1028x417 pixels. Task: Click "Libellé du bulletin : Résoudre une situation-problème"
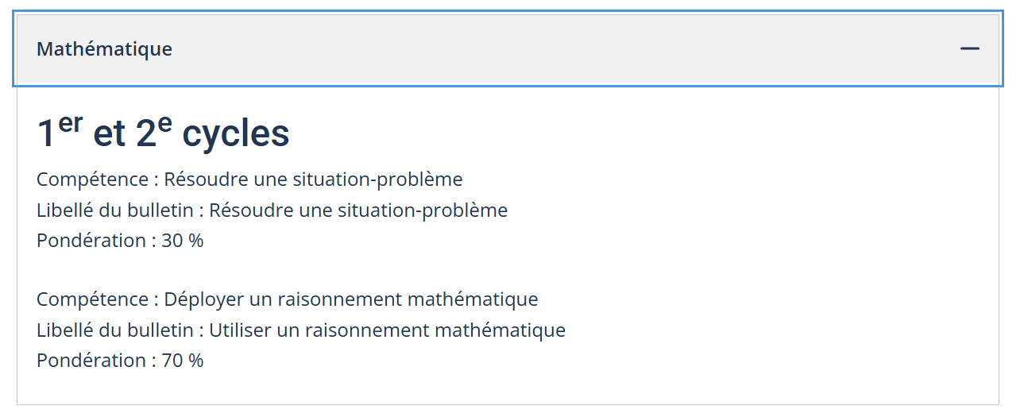(272, 210)
